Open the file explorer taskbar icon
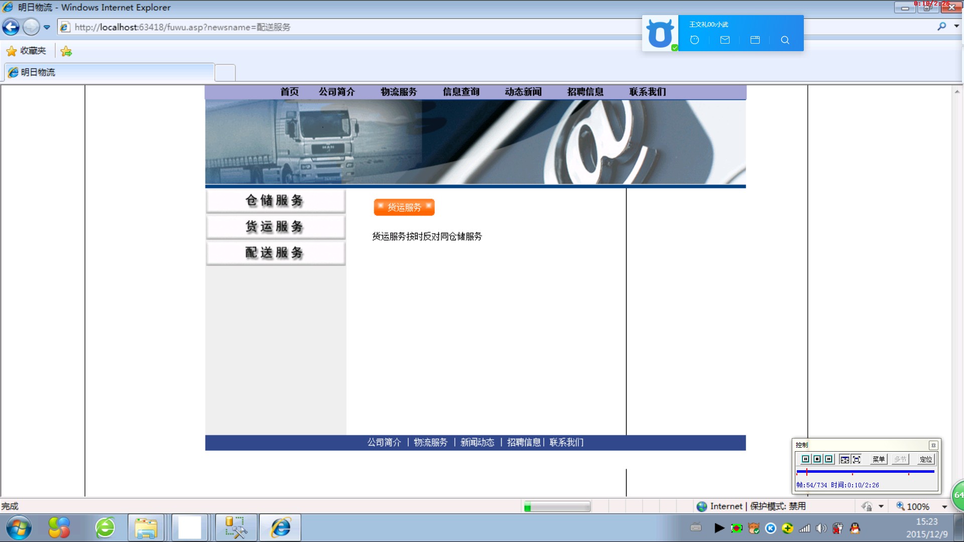Viewport: 964px width, 542px height. tap(146, 528)
